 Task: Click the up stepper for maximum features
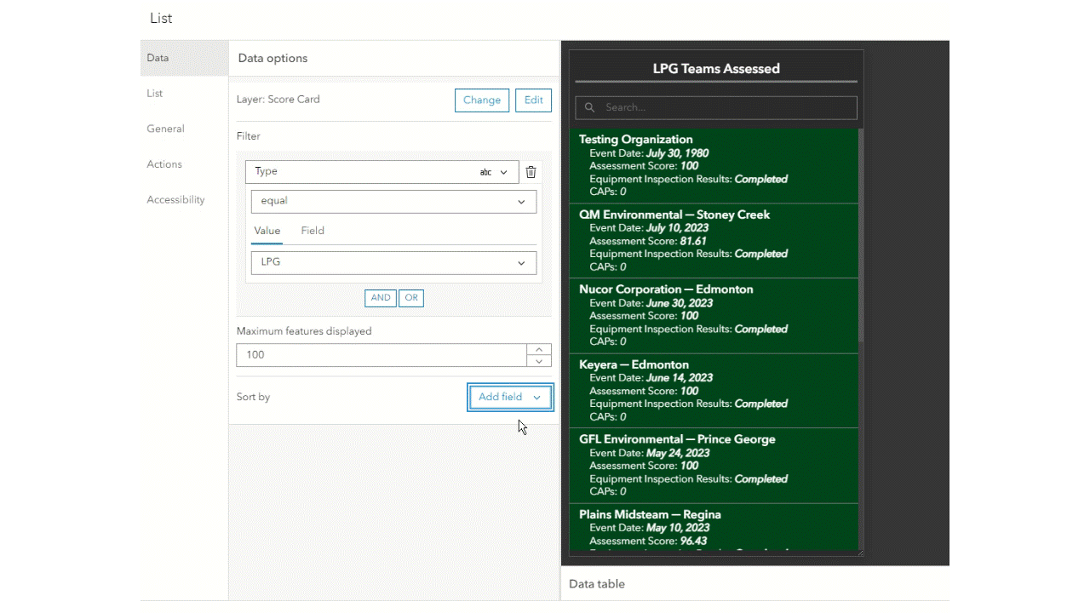click(538, 349)
